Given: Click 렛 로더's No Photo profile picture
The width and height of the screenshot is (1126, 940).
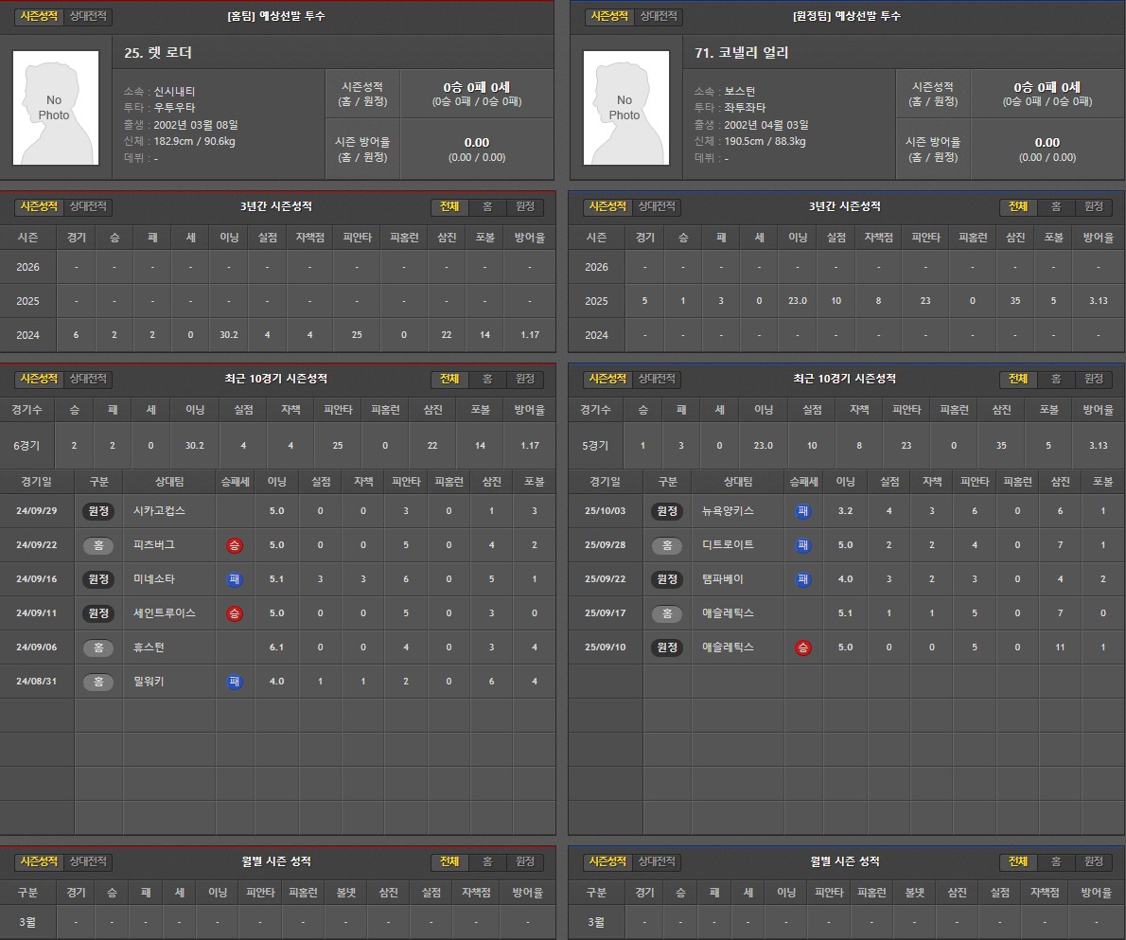Looking at the screenshot, I should click(x=55, y=108).
